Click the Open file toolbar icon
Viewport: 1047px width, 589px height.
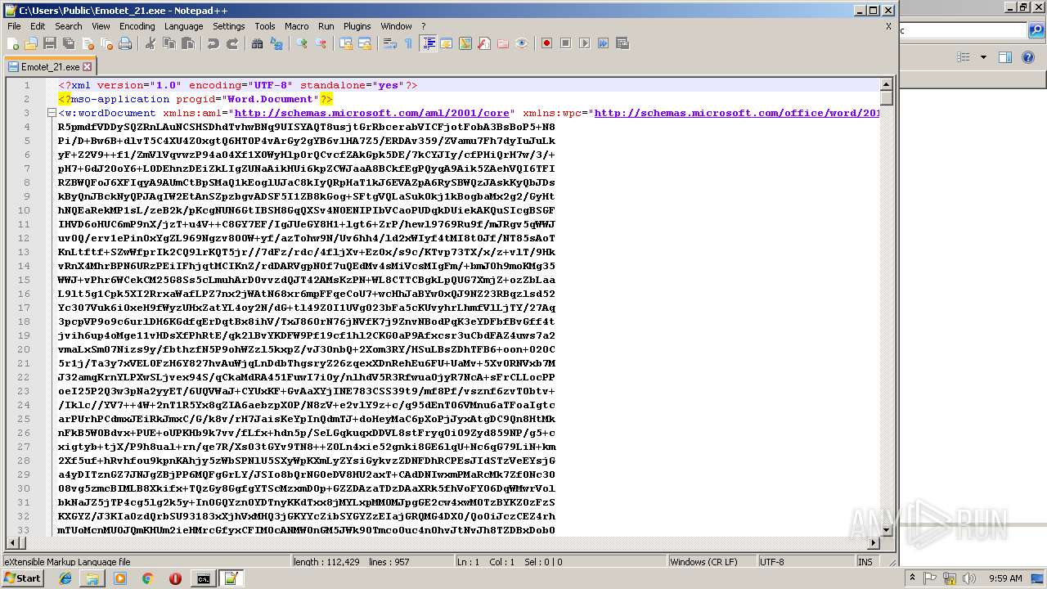click(31, 43)
